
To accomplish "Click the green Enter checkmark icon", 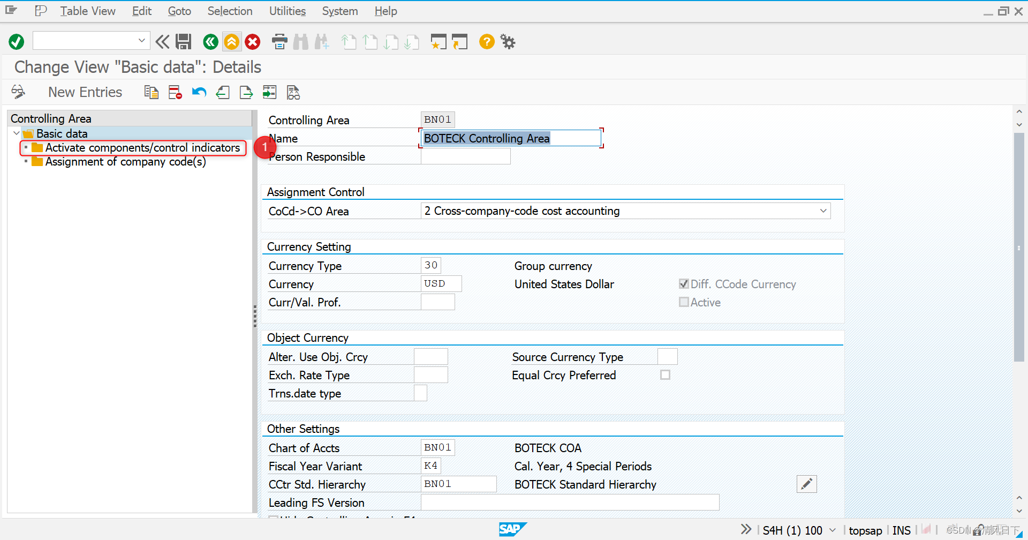I will coord(17,42).
